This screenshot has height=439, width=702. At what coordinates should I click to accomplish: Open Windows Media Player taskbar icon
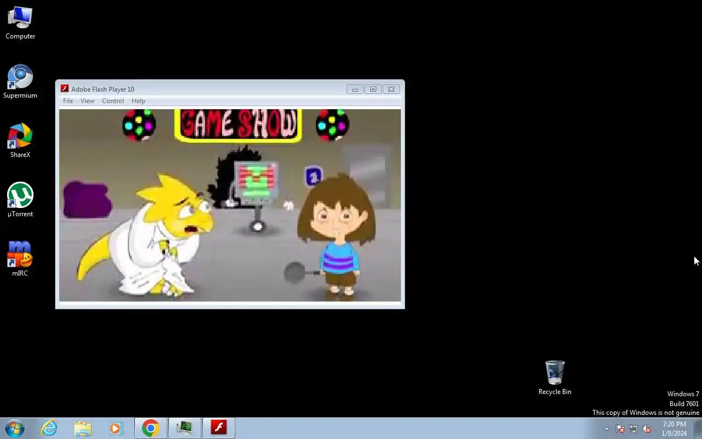coord(116,428)
